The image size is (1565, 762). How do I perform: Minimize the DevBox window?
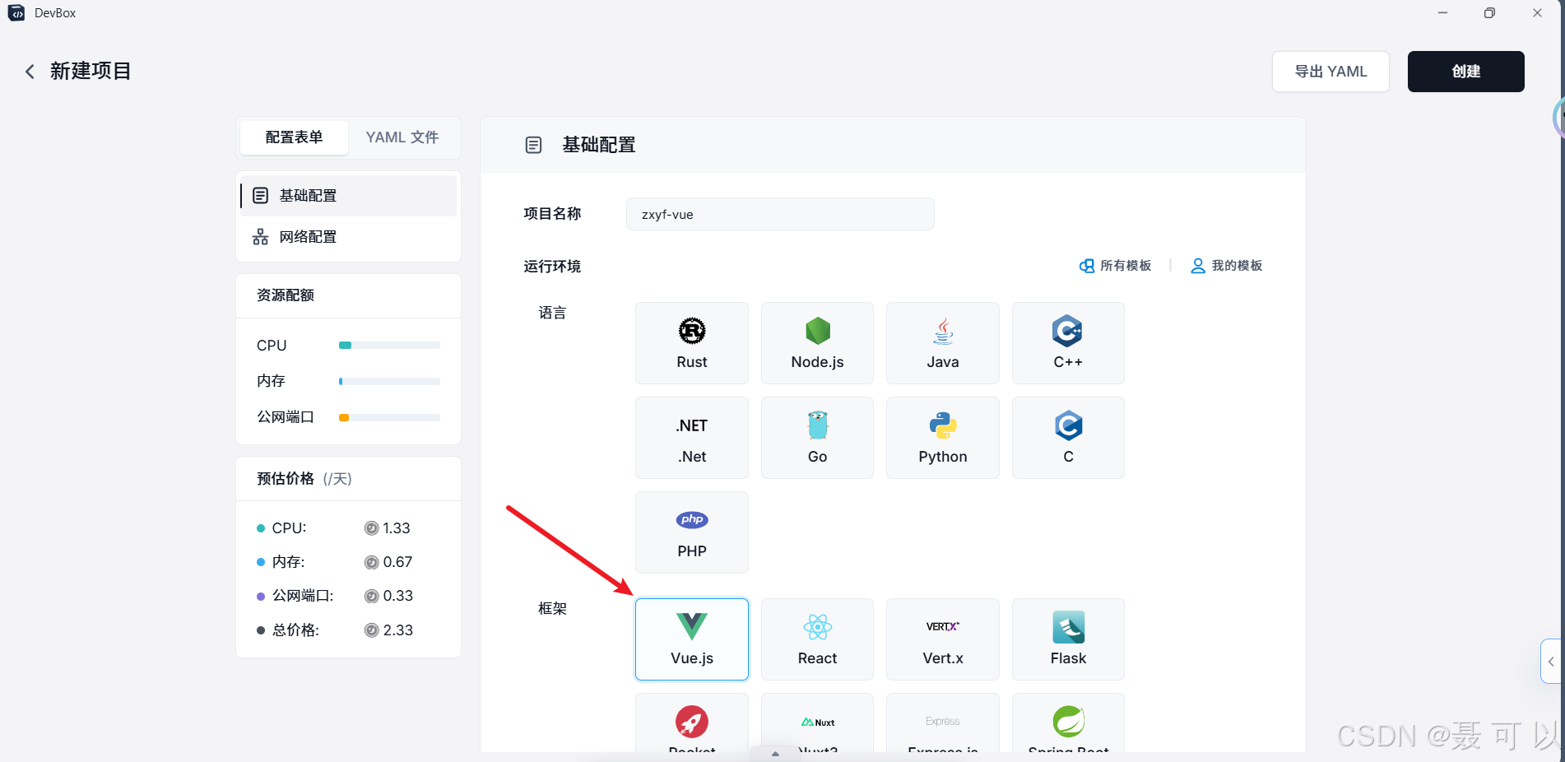[1442, 13]
